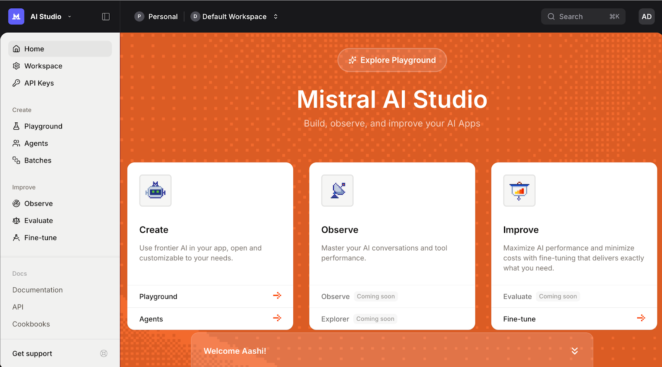Viewport: 662px width, 367px height.
Task: Click the D badge beside Default Workspace
Action: pyautogui.click(x=195, y=17)
